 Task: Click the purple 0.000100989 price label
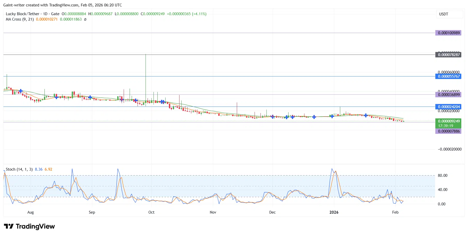(448, 33)
